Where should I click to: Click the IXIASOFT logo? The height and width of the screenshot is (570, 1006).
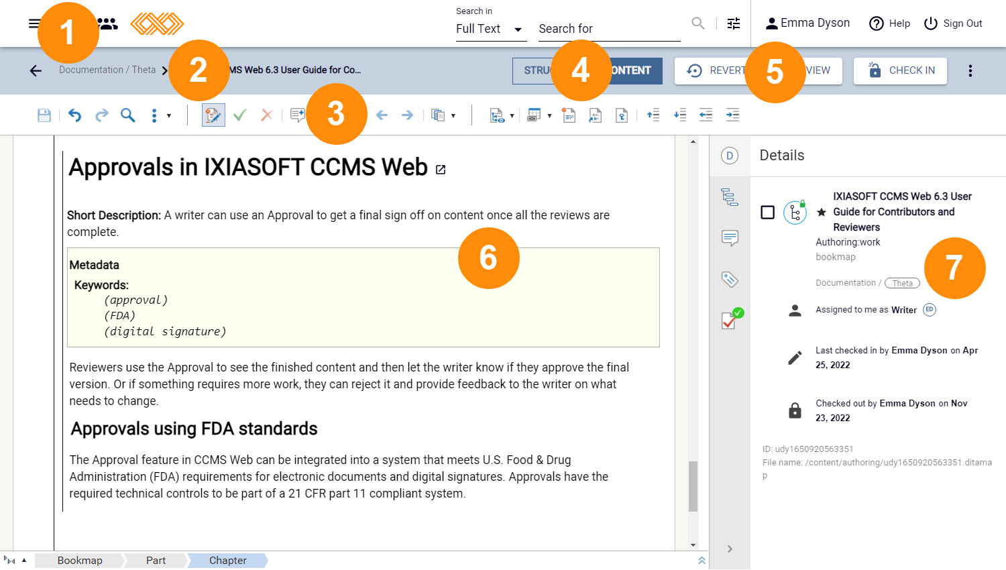coord(157,23)
